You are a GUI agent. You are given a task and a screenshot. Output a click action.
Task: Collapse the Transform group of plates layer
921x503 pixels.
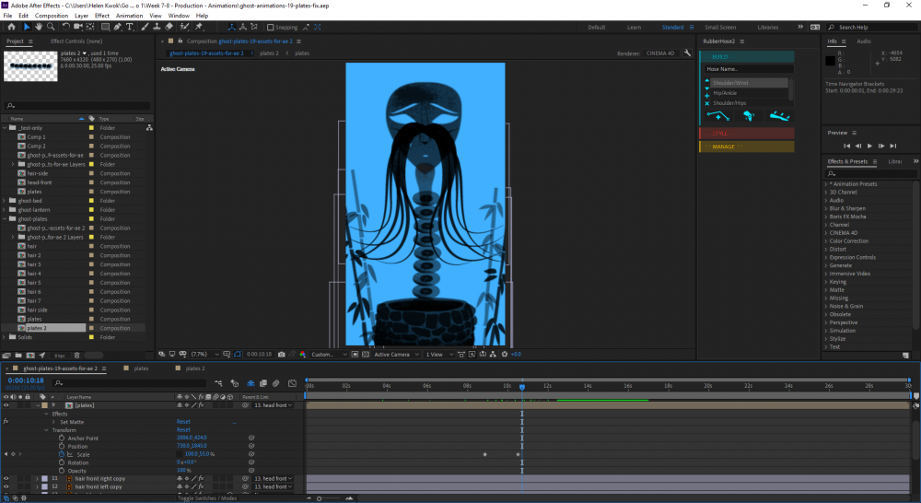click(46, 430)
